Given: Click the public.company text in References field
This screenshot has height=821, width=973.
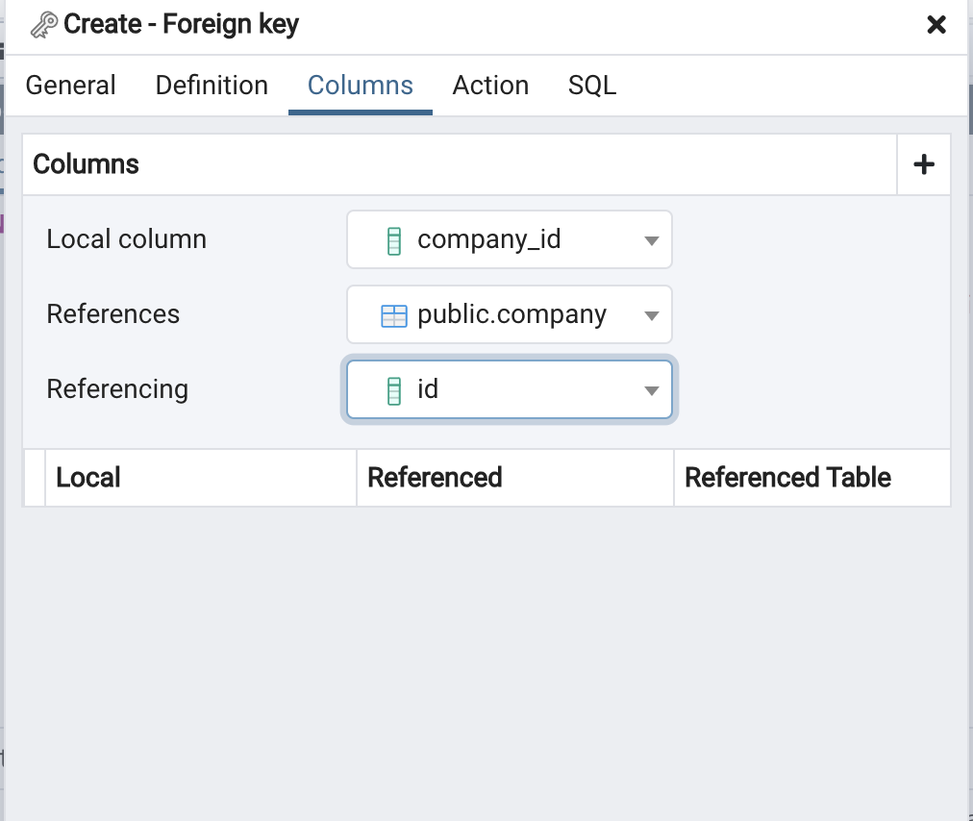Looking at the screenshot, I should point(511,315).
